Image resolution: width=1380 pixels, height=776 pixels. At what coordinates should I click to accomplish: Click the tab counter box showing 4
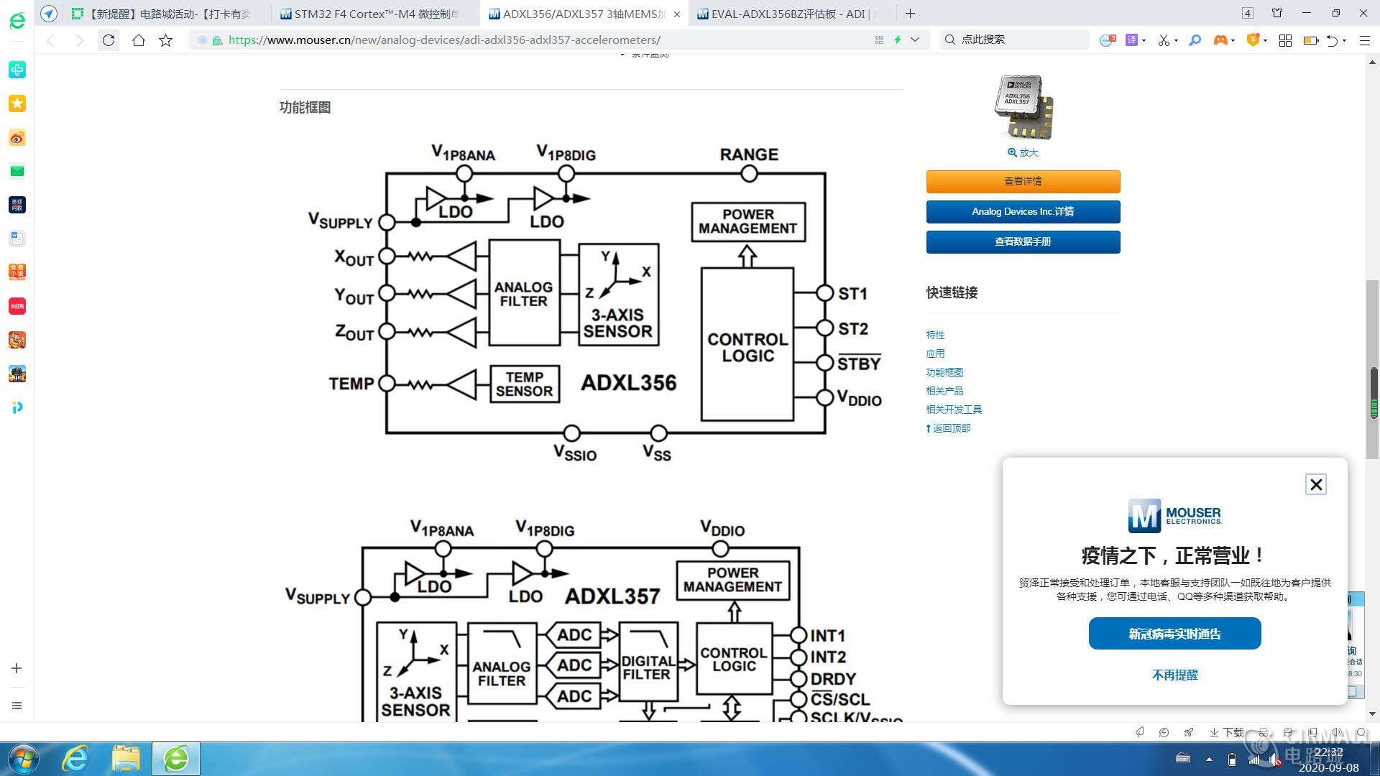[1248, 13]
